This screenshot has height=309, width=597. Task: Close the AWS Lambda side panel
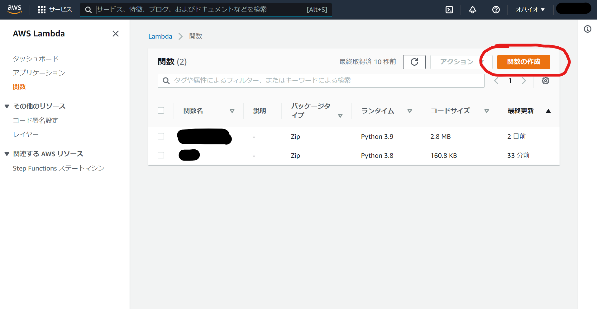(x=116, y=34)
